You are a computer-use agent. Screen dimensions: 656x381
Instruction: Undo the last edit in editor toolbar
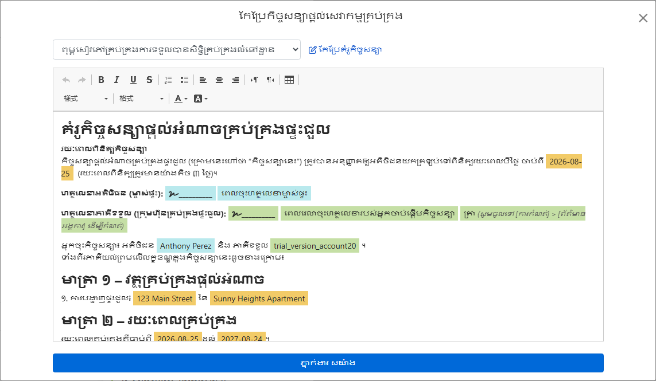coord(66,80)
